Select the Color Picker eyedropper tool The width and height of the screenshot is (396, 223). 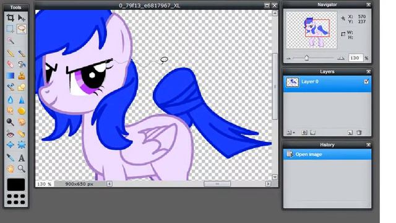click(11, 157)
